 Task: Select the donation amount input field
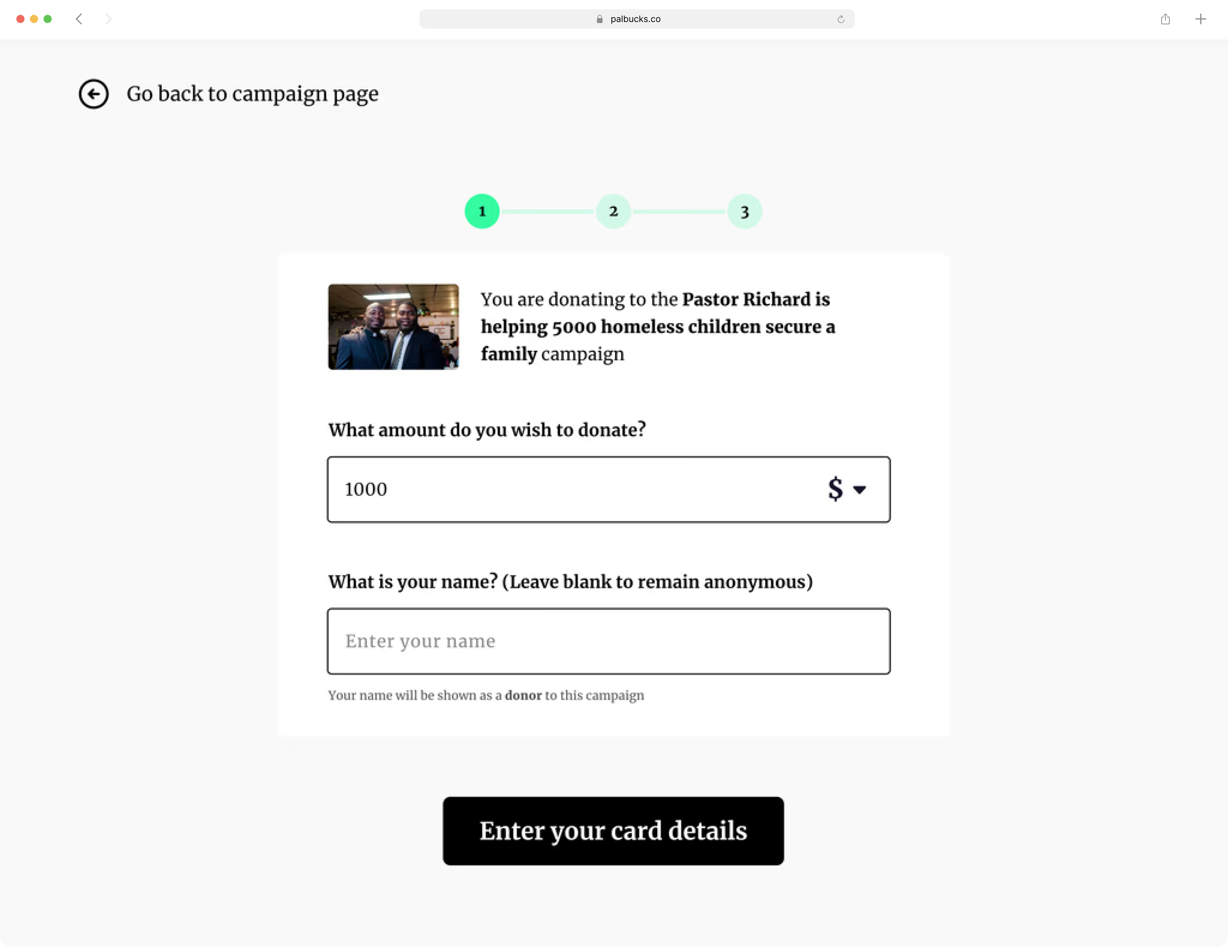click(x=609, y=488)
